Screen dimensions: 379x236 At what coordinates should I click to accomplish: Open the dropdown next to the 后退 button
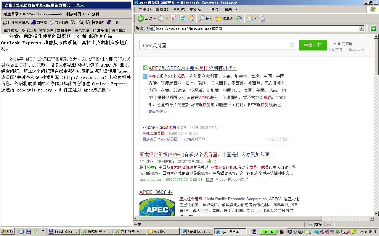point(155,19)
